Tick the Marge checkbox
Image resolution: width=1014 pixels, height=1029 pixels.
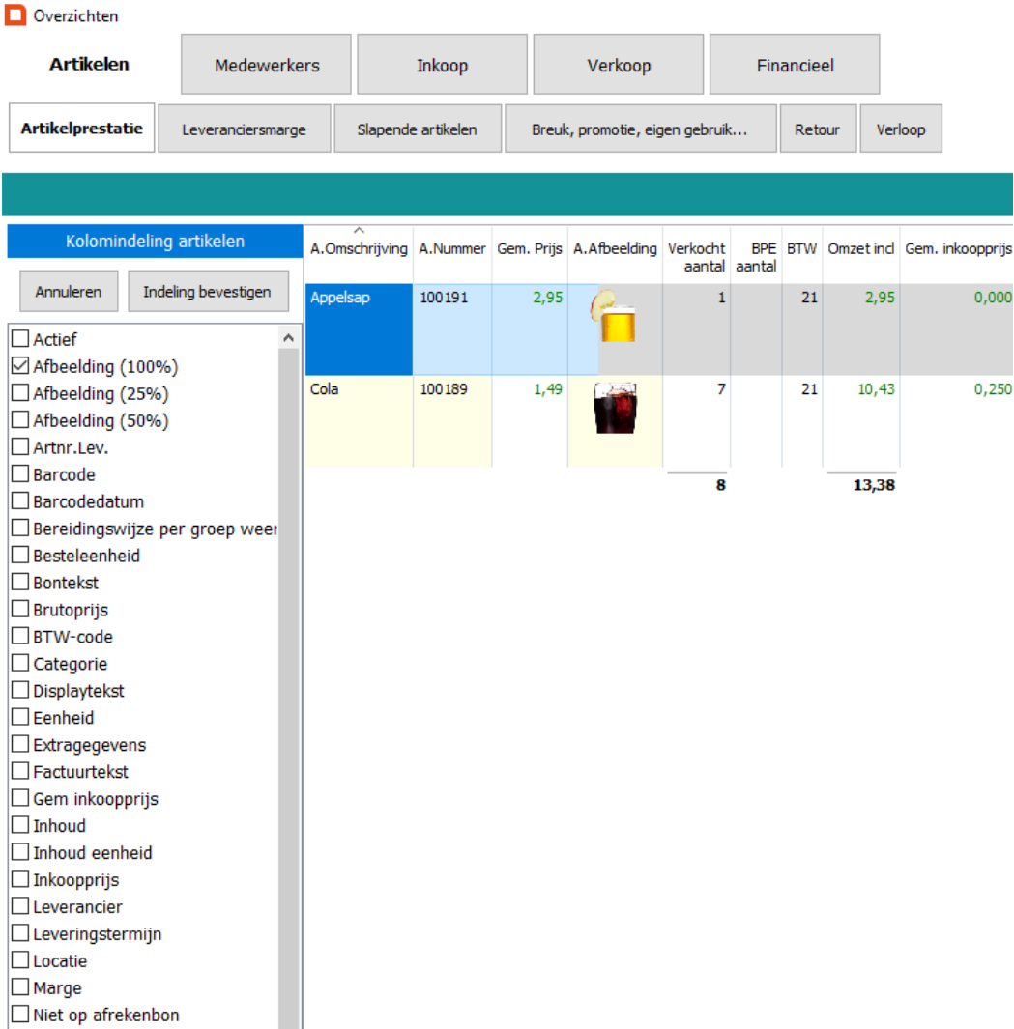19,988
